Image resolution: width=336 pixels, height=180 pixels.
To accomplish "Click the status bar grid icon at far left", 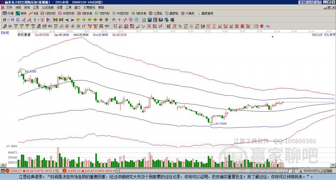I will (3, 171).
